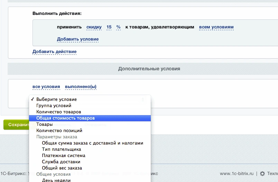Viewport: 278px width, 182px height.
Task: Pick 'День недели' option
Action: point(90,180)
